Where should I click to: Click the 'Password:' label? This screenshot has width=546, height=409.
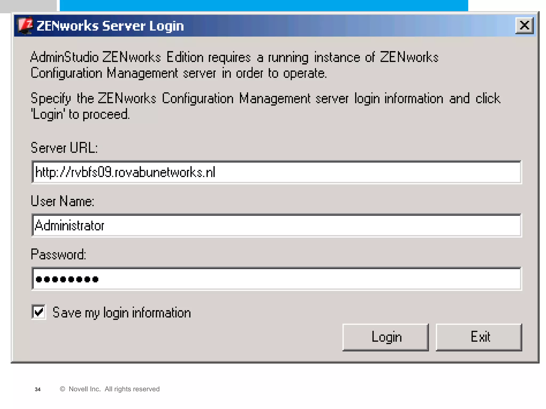[58, 254]
